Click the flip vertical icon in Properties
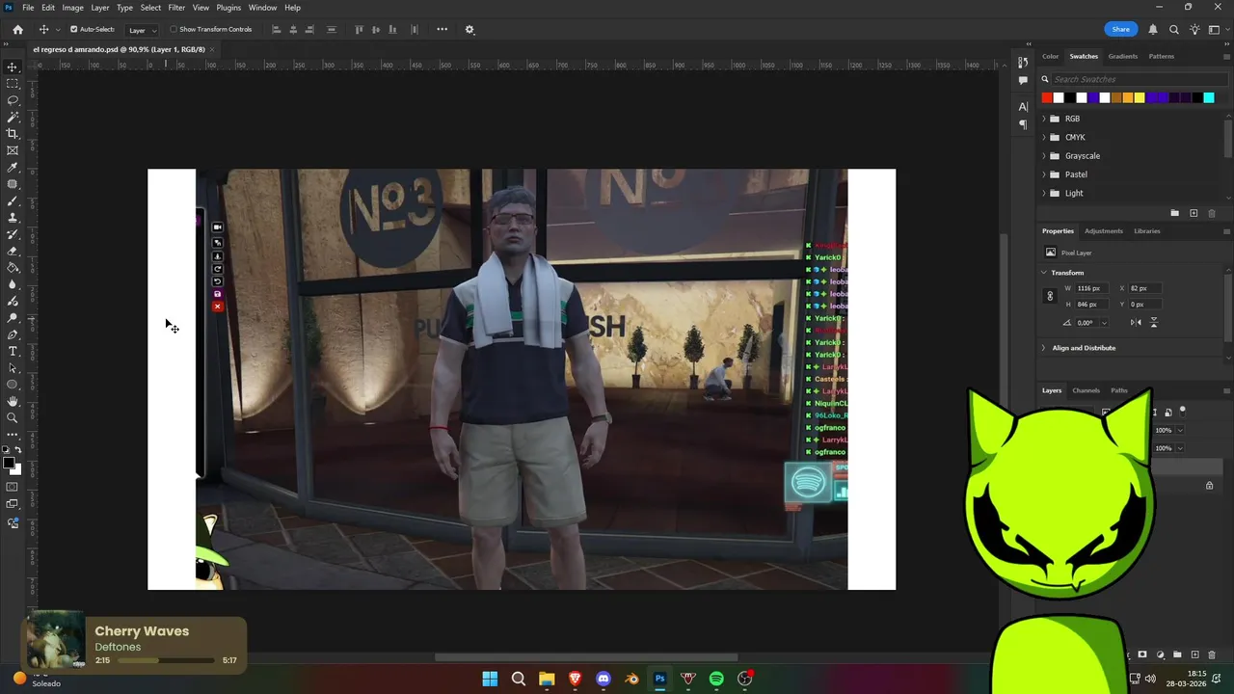 1154,323
